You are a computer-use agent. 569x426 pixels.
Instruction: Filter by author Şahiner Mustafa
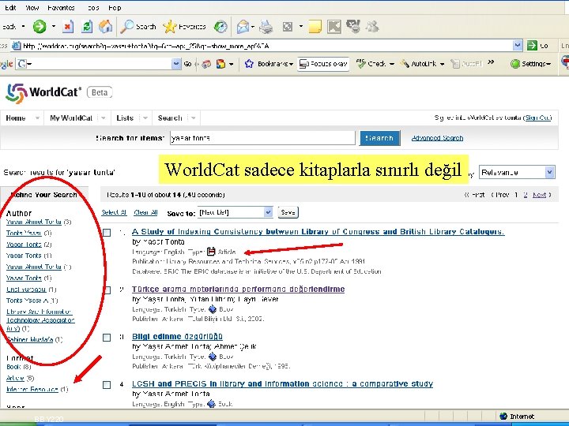tap(30, 339)
